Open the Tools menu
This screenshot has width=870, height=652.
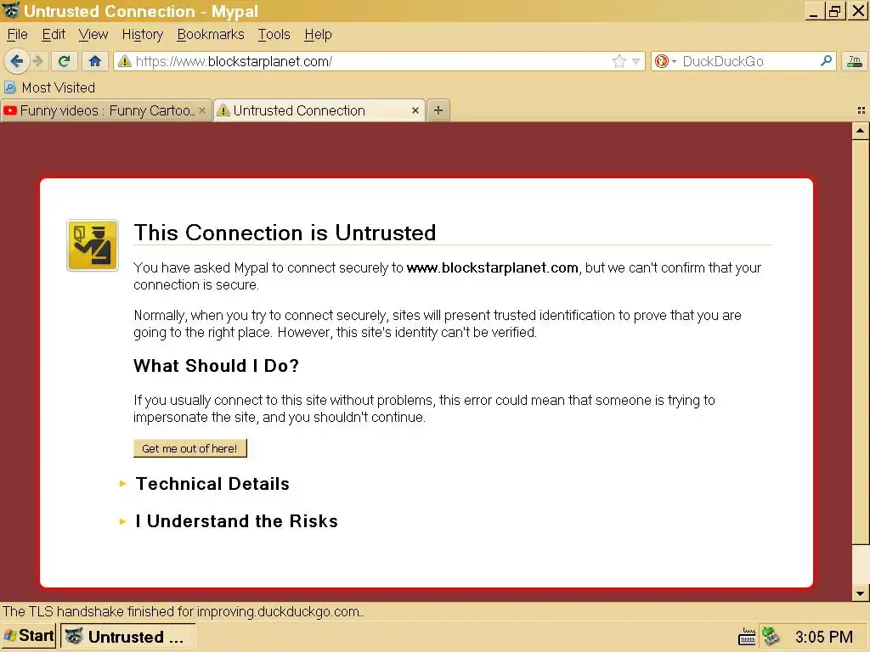click(274, 34)
